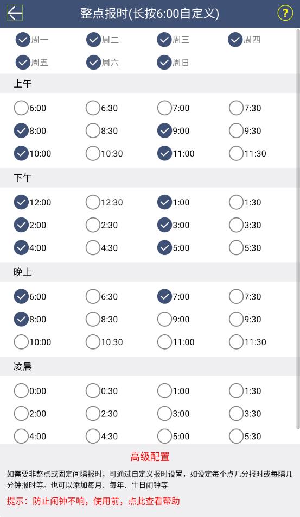Enable the 下午 3:30 chime
300x517 pixels.
coord(245,225)
